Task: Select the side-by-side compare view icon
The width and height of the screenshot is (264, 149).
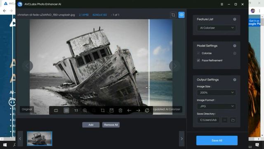Action: point(56,111)
